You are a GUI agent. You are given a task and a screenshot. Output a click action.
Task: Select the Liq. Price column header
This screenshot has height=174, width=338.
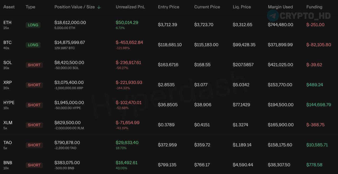coord(242,7)
